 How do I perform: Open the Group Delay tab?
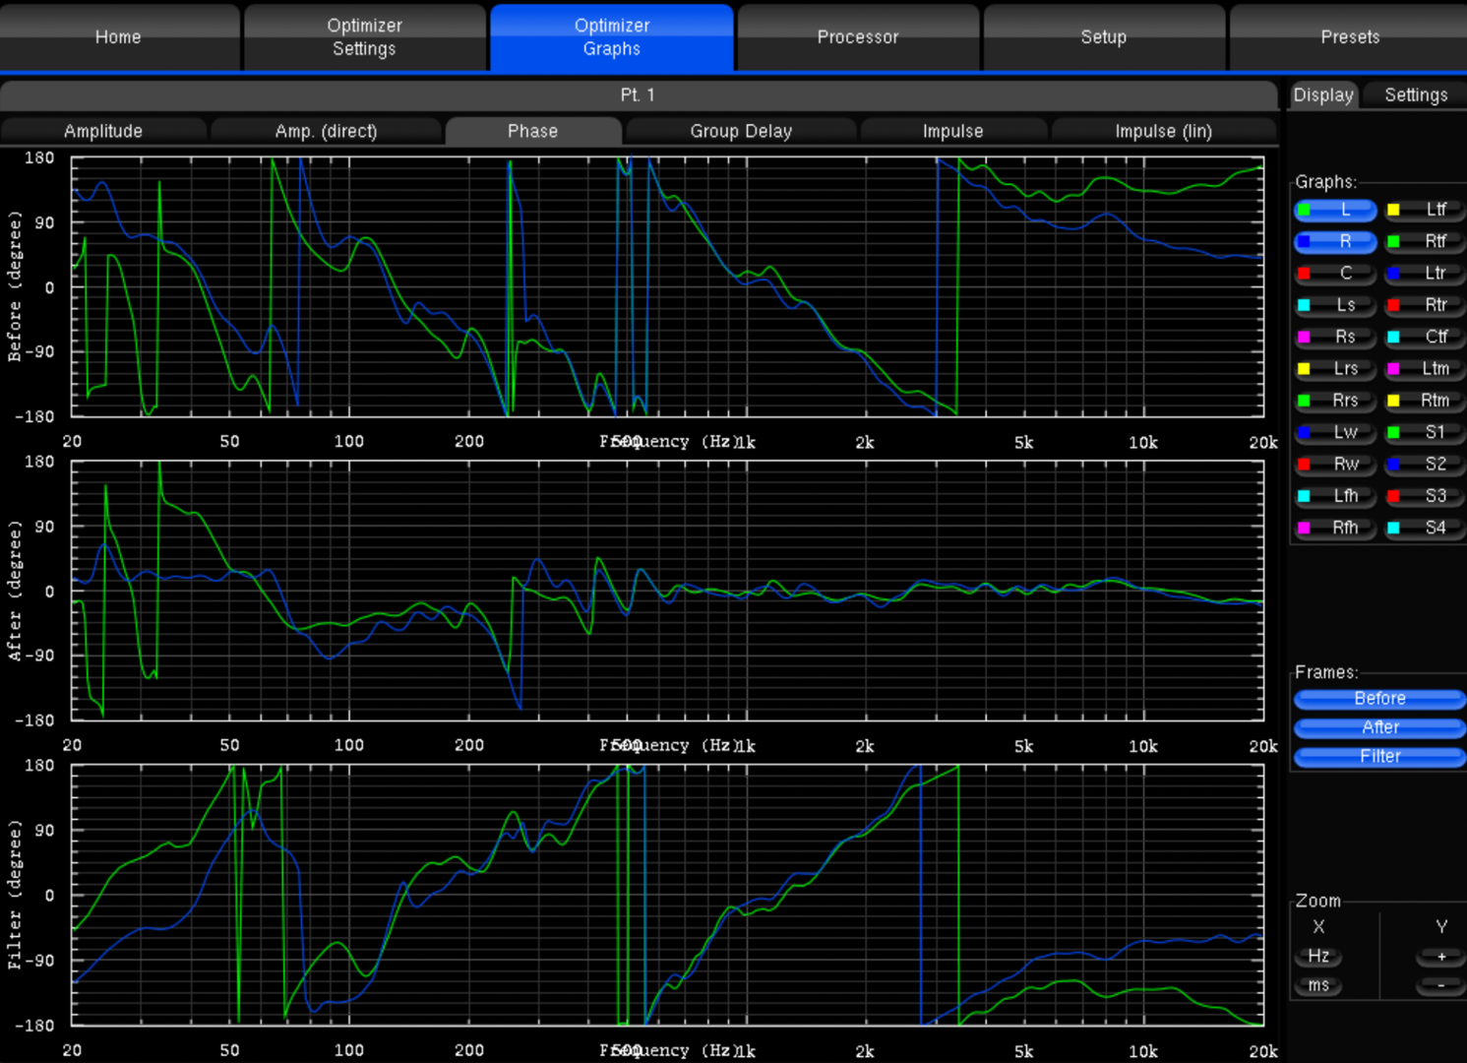tap(741, 131)
